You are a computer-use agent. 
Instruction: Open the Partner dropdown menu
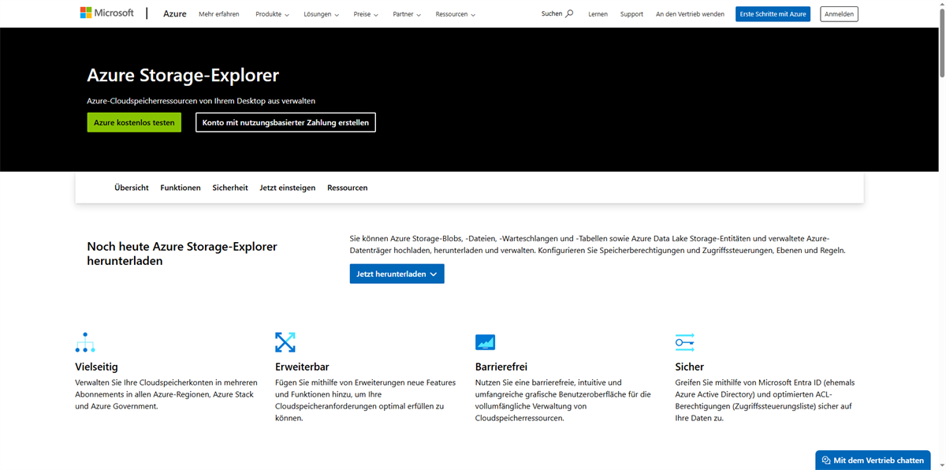(x=407, y=14)
